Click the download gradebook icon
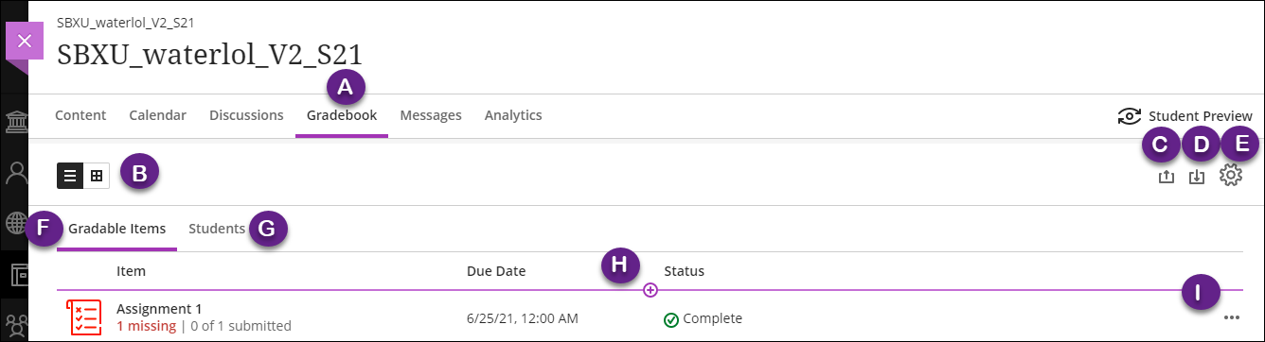 point(1197,176)
